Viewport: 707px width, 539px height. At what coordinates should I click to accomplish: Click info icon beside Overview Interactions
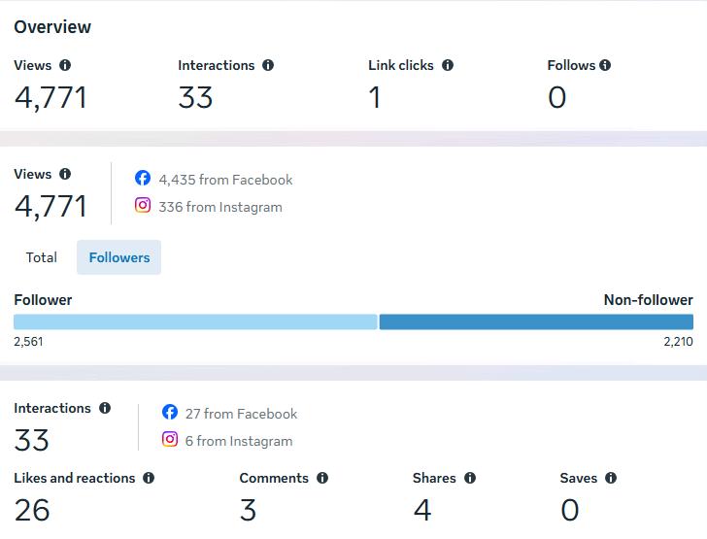(268, 65)
